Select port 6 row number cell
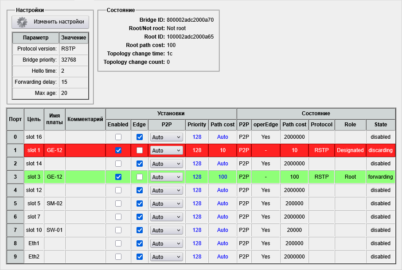The image size is (402, 270). click(x=15, y=217)
